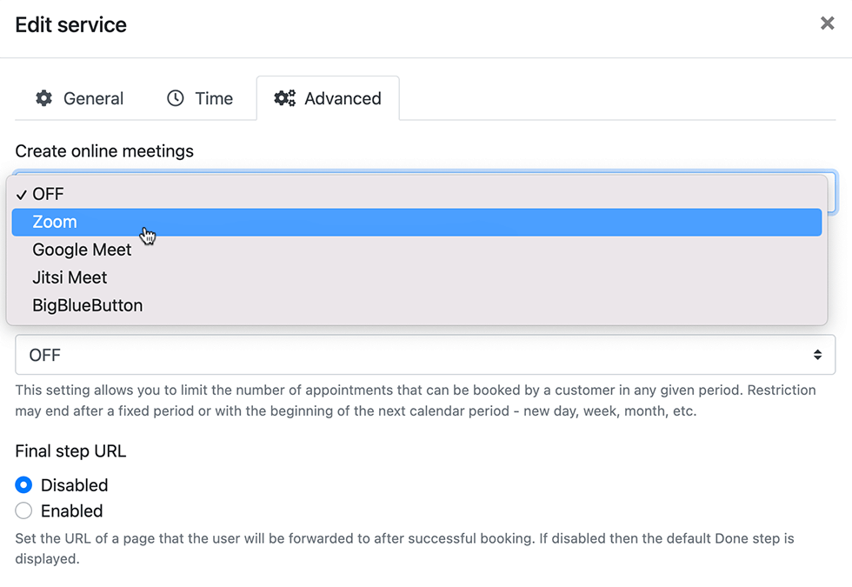
Task: Click the arrows on the OFF select box
Action: pos(817,355)
